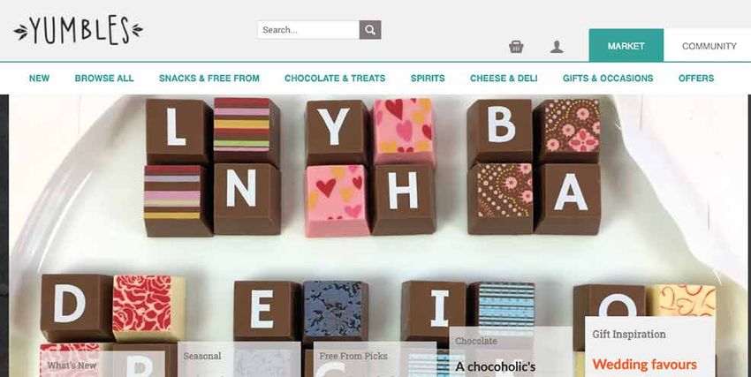Expand Snacks & Free From menu
The height and width of the screenshot is (377, 751).
pos(209,79)
